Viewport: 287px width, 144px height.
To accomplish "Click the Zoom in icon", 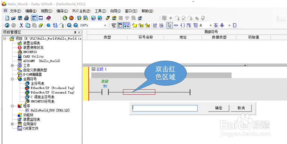I will (69, 25).
